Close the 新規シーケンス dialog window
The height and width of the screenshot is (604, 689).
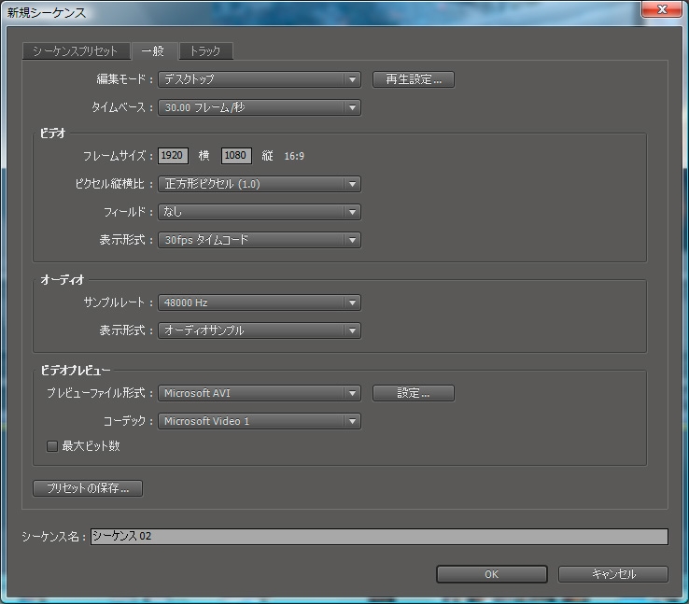click(662, 9)
